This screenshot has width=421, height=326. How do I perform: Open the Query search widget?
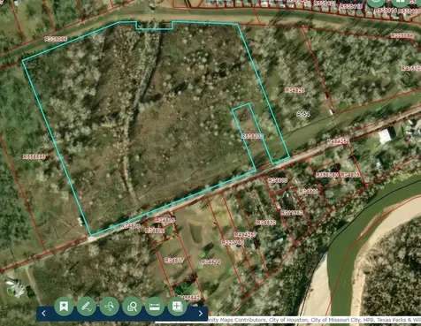(132, 307)
